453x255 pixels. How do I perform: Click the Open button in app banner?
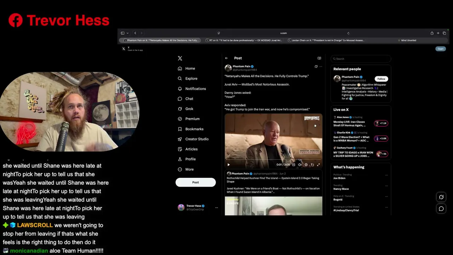pyautogui.click(x=441, y=49)
